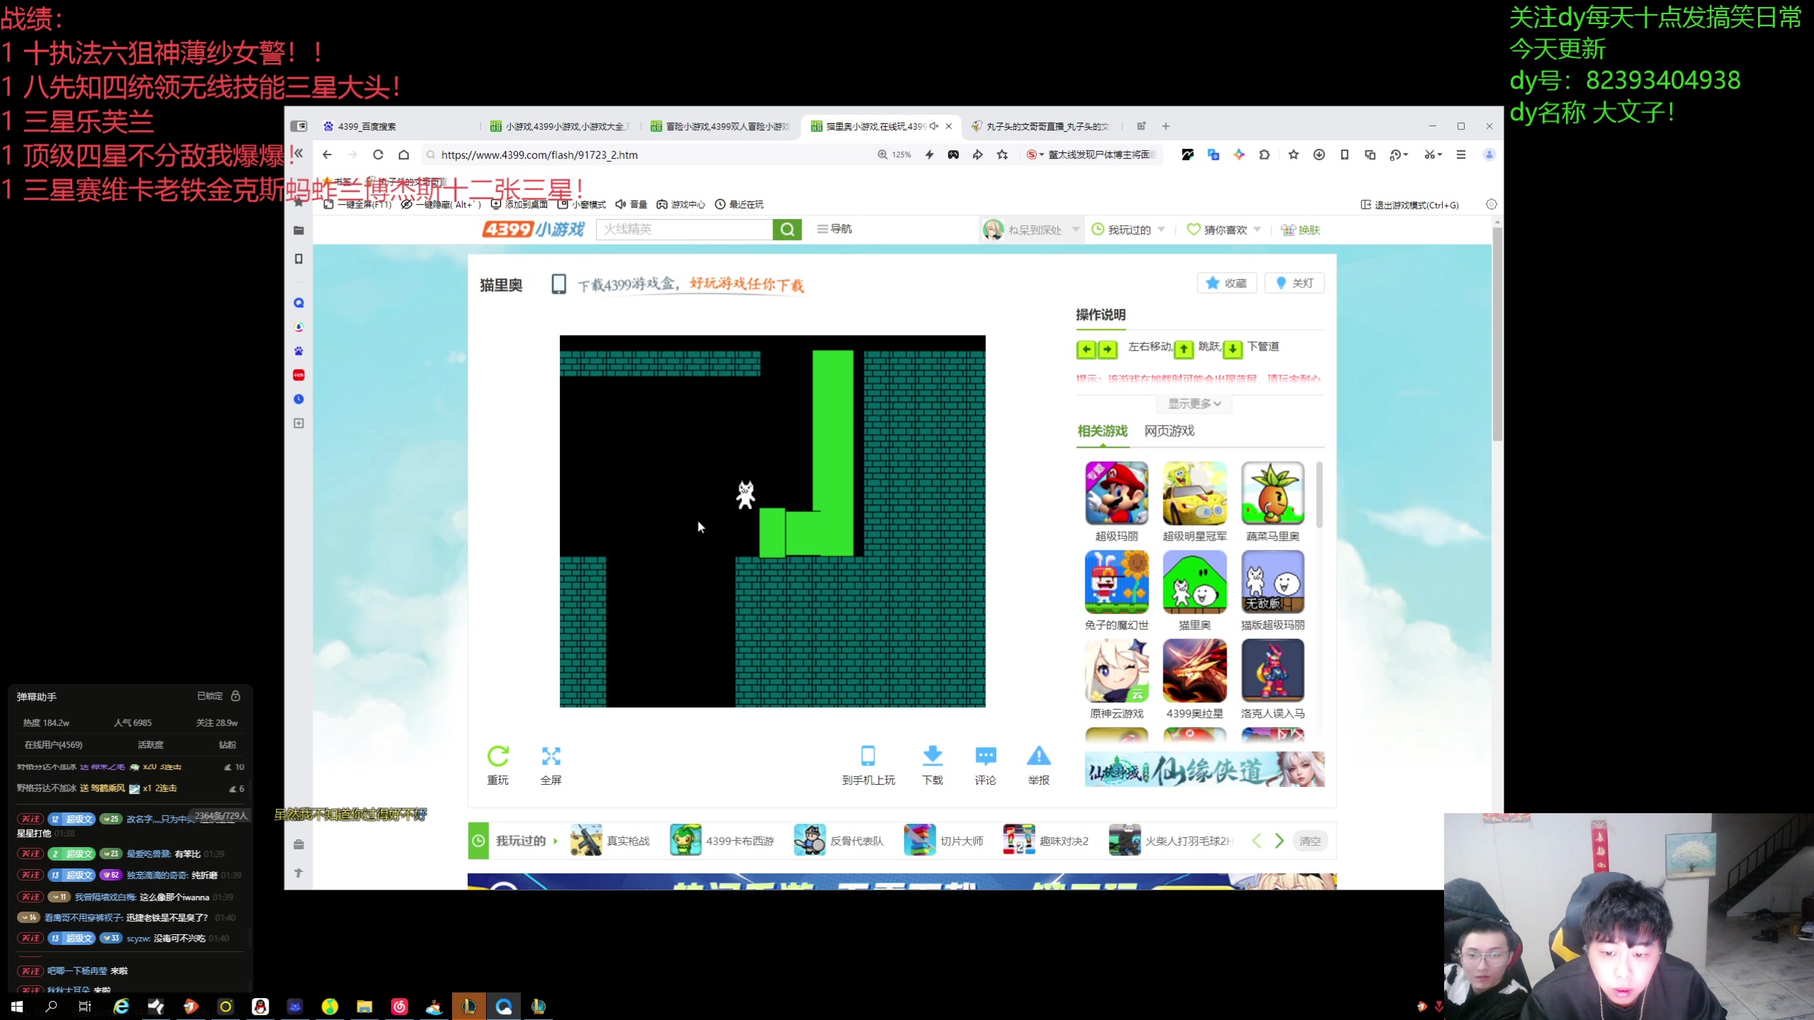Open the browser hamburger menu
This screenshot has height=1020, width=1814.
click(x=1460, y=154)
